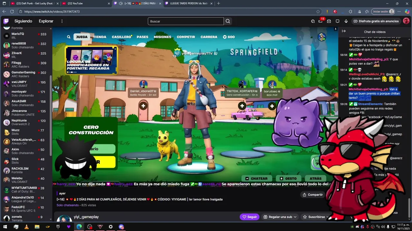Image resolution: width=412 pixels, height=231 pixels.
Task: Open VLC from the taskbar
Action: [x=26, y=227]
